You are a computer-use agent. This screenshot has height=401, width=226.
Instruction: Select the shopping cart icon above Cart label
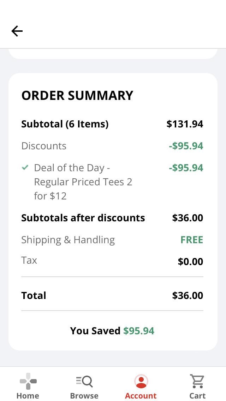coord(197,381)
